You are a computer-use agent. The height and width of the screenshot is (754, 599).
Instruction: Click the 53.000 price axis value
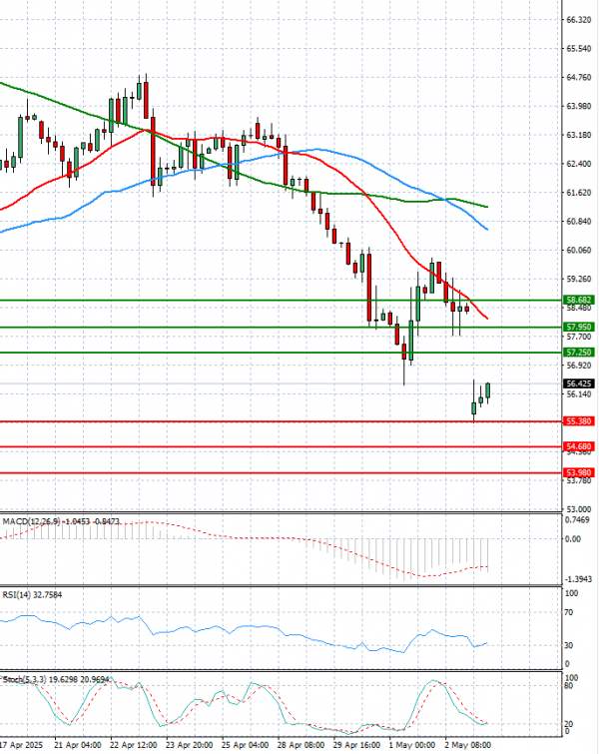pos(579,509)
